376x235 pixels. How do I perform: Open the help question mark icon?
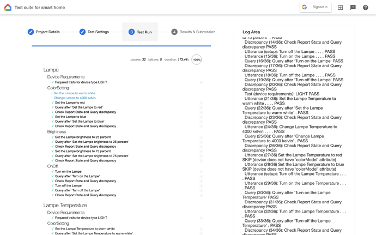coord(366,8)
